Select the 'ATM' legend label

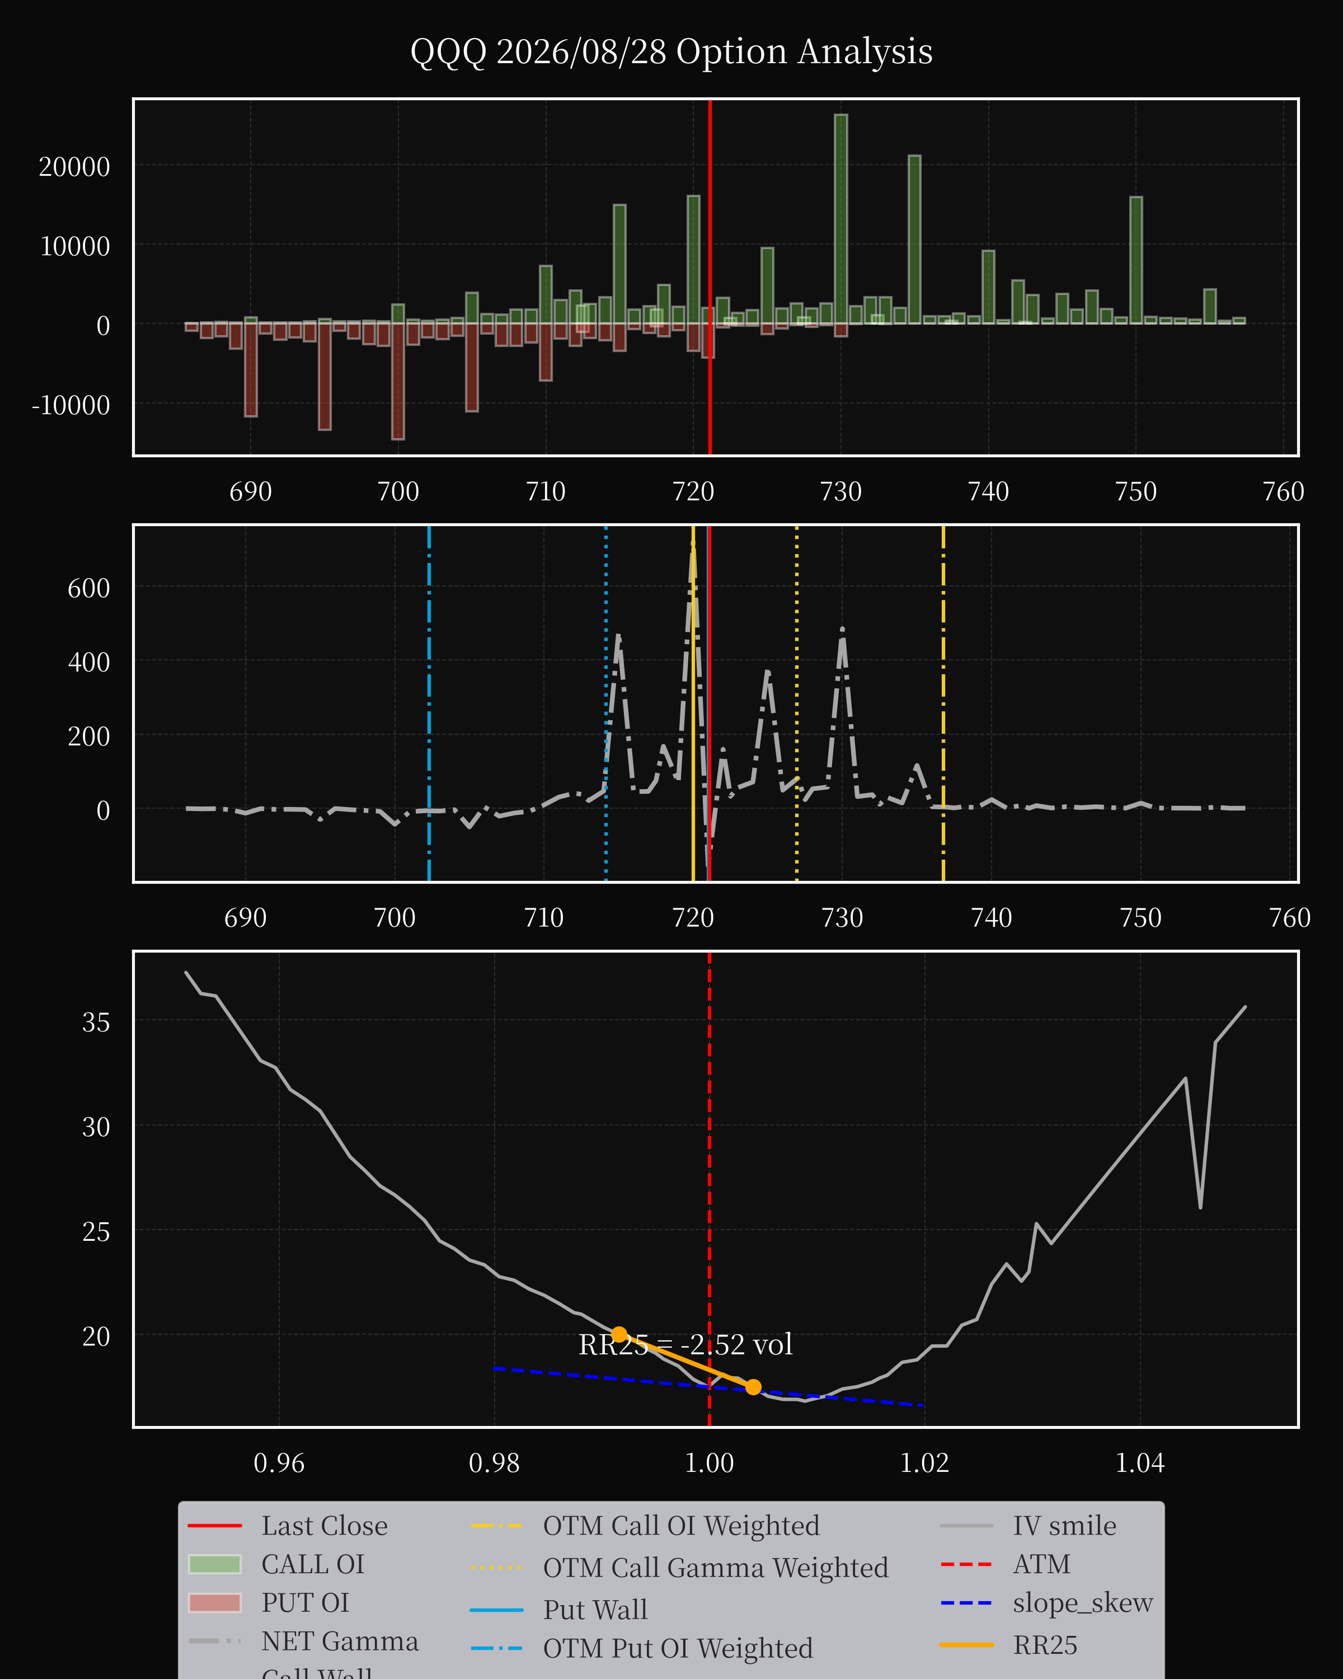point(1042,1564)
